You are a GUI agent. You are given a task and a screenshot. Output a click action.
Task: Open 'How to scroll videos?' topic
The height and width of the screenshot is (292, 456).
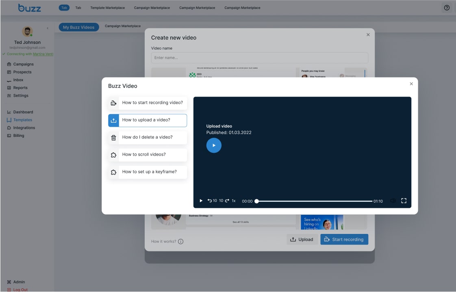tap(148, 155)
